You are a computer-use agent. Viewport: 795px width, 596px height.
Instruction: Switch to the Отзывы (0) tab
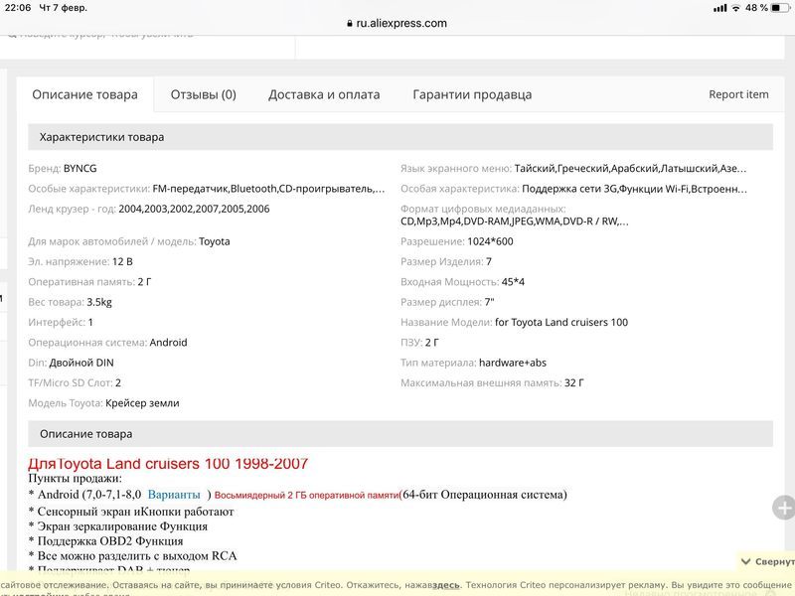[204, 94]
